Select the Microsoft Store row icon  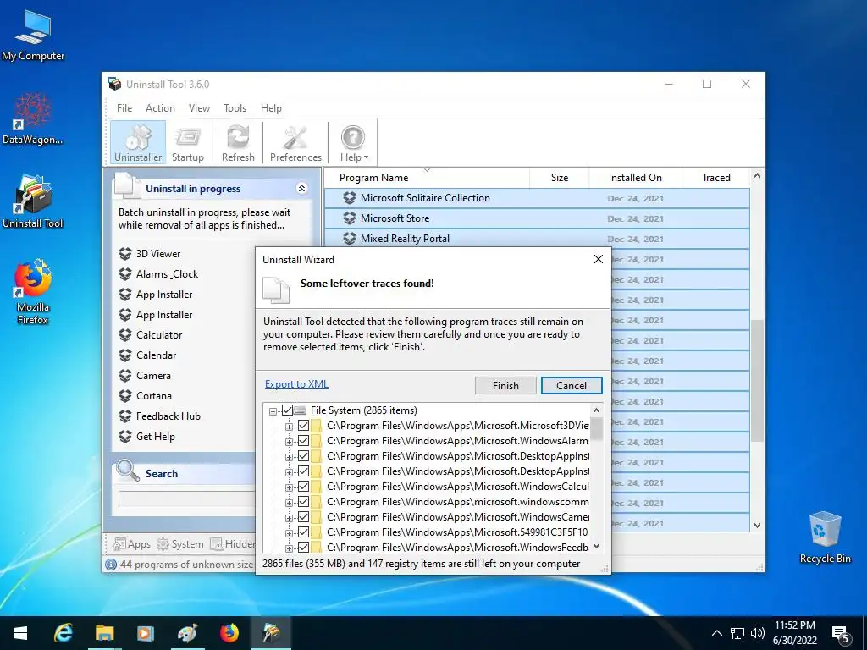pos(349,218)
